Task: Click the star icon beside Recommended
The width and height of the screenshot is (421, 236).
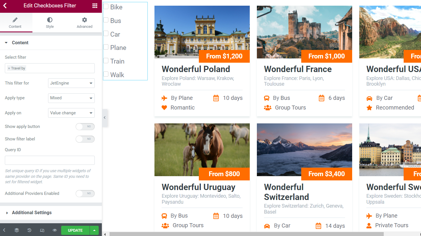Action: coord(369,108)
